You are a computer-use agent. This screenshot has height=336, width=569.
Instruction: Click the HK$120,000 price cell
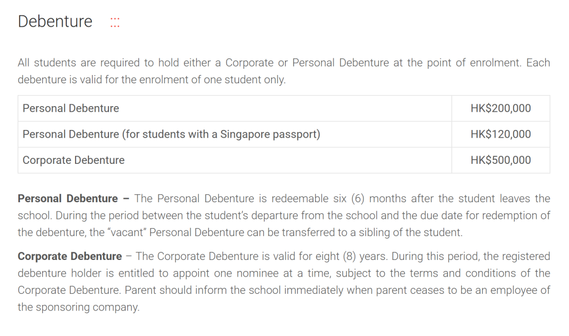(500, 134)
